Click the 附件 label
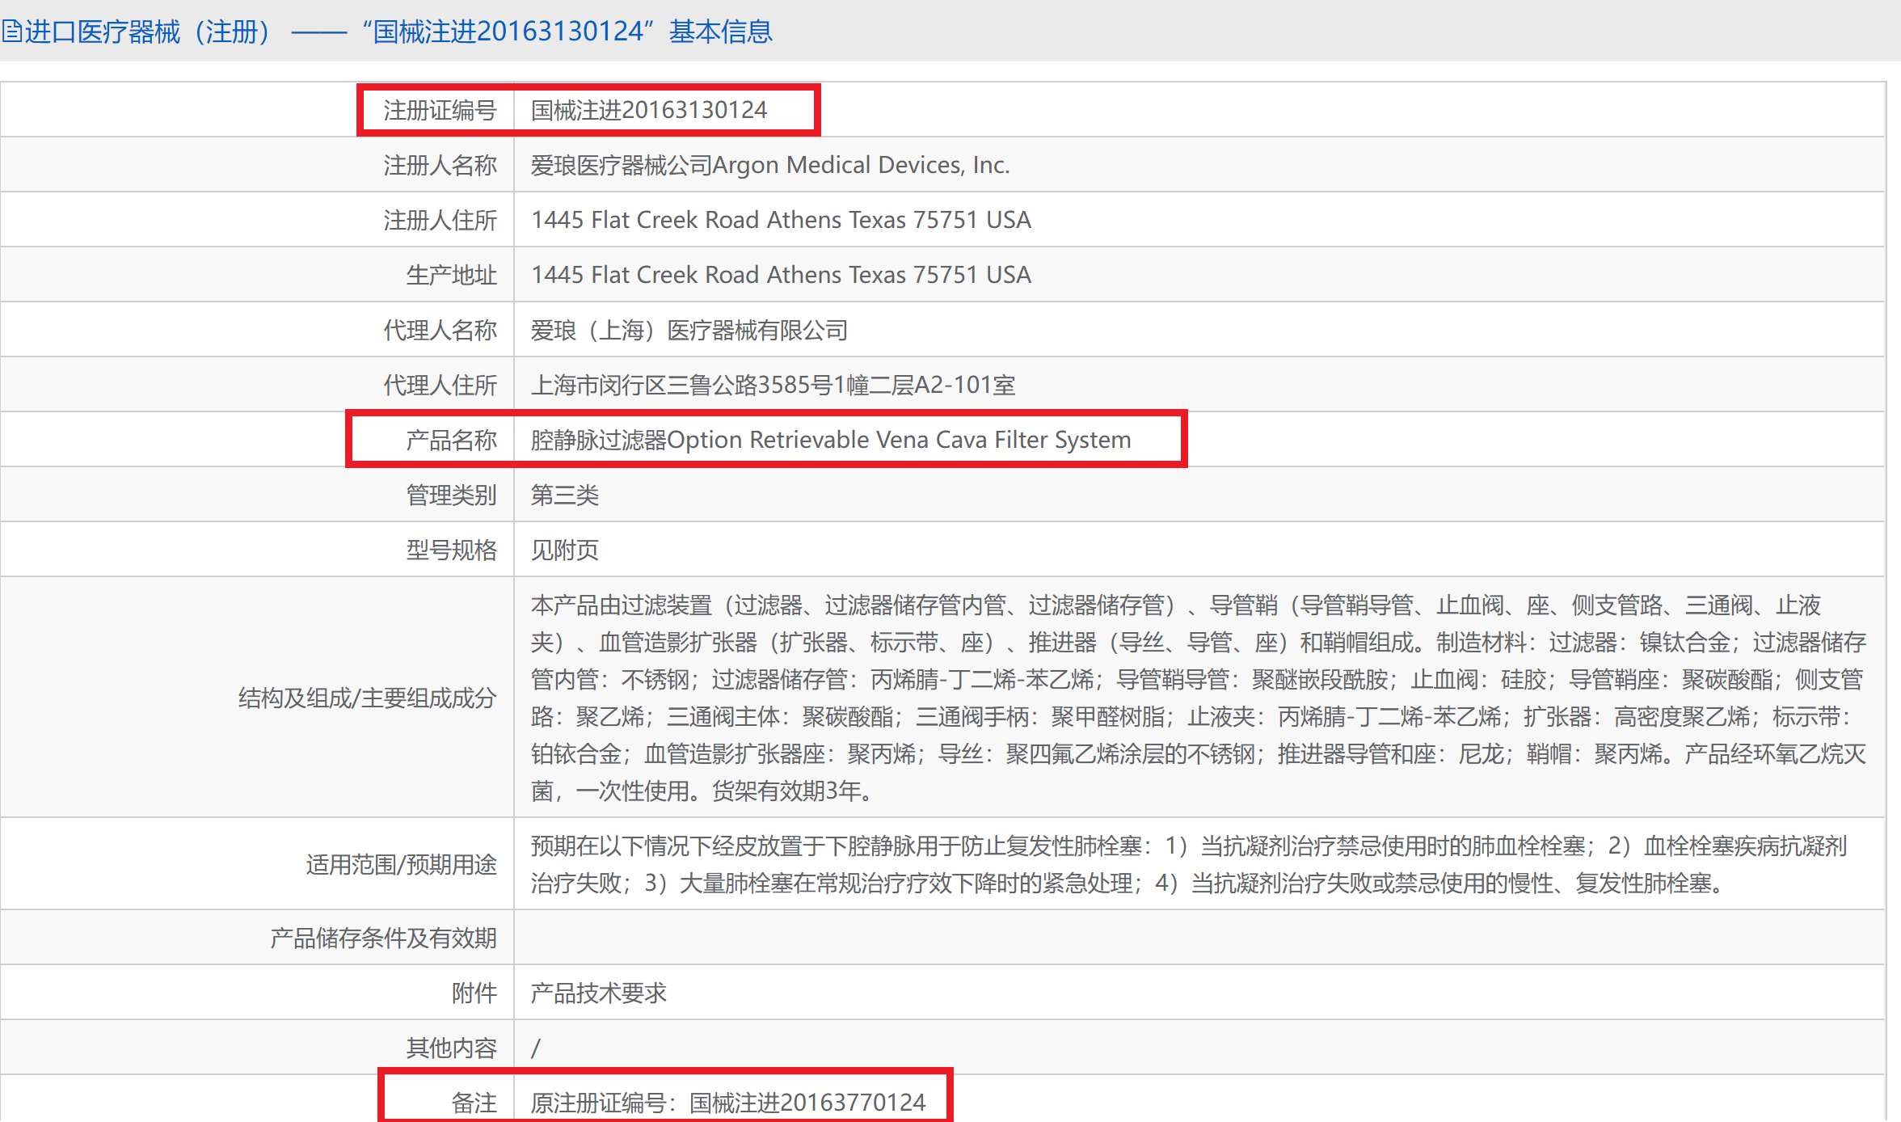This screenshot has height=1122, width=1901. pos(474,993)
